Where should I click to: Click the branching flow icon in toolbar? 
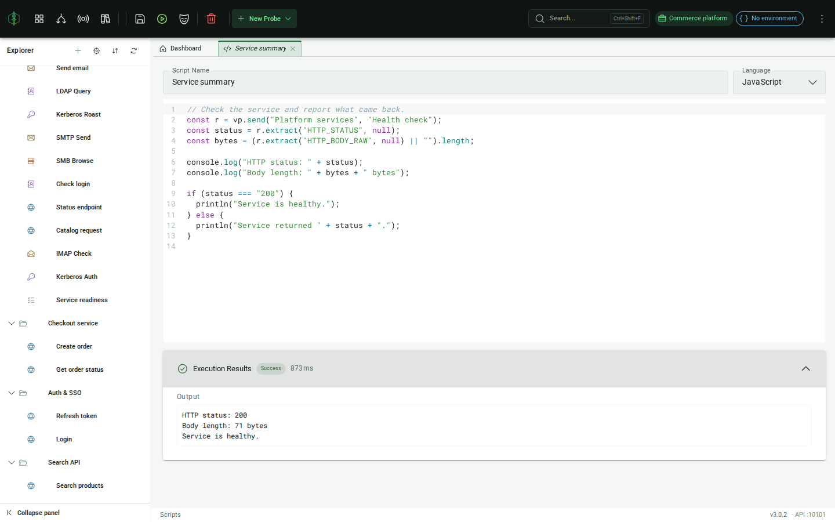(x=61, y=19)
